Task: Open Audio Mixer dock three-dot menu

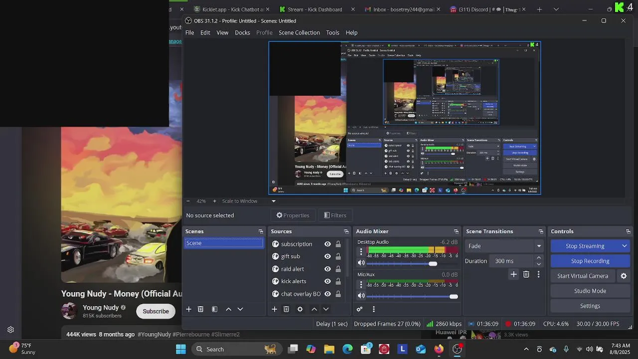Action: click(373, 309)
